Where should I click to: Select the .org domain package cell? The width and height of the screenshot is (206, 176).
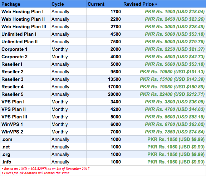tap(25, 154)
